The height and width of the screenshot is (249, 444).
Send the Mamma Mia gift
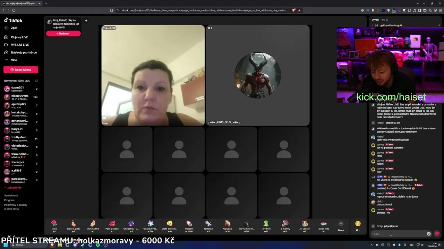click(93, 225)
